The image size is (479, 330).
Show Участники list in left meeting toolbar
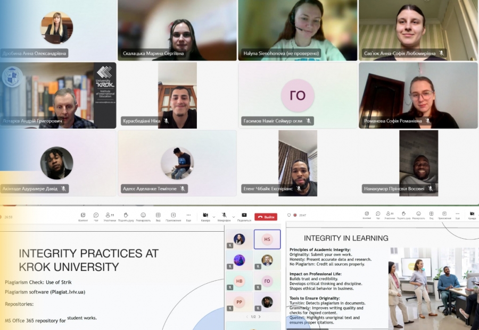click(x=110, y=217)
